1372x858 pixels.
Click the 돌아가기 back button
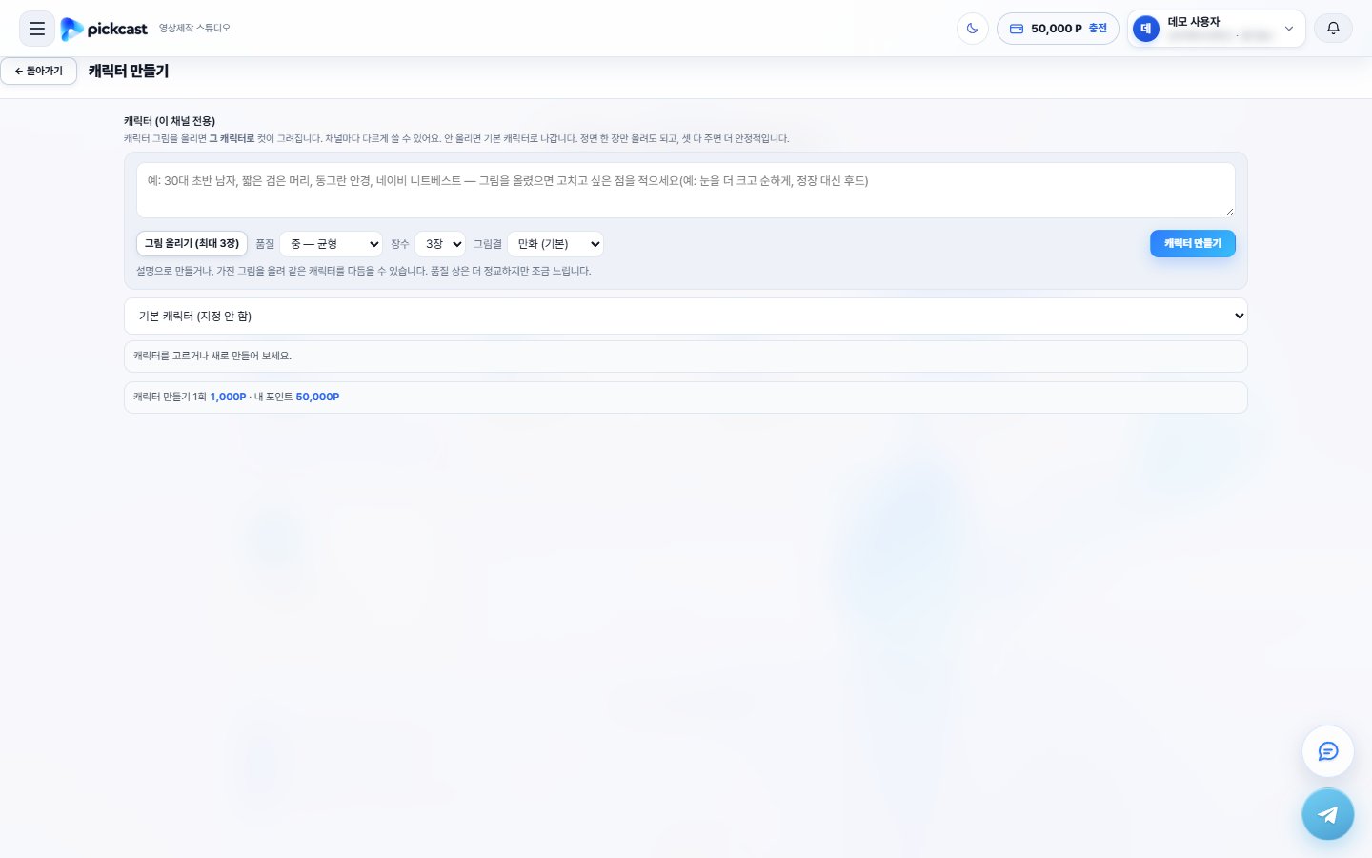coord(39,71)
